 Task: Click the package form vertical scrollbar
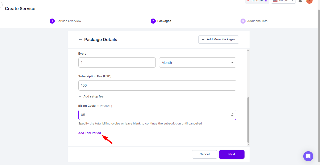[248, 119]
